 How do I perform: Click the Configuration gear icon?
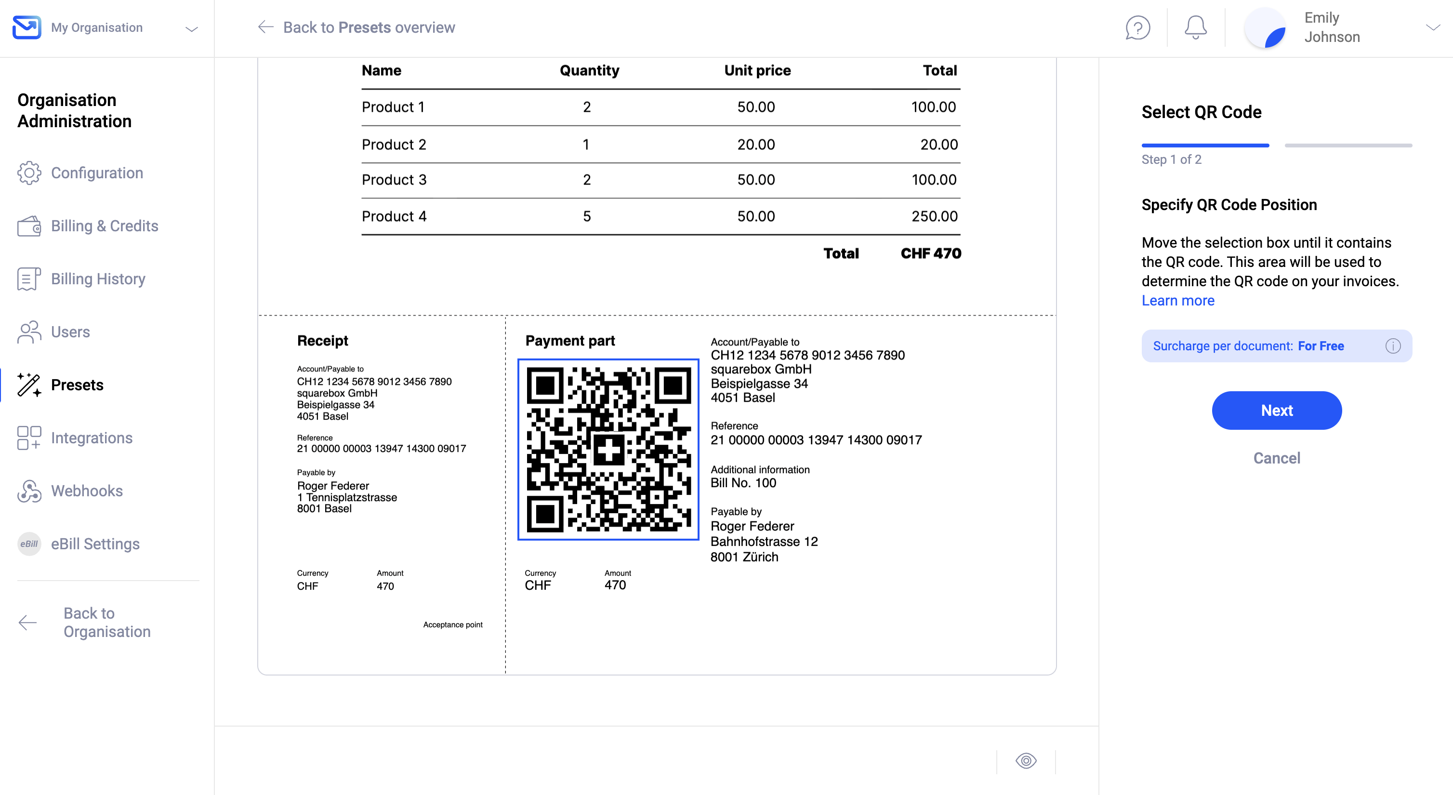click(x=29, y=172)
